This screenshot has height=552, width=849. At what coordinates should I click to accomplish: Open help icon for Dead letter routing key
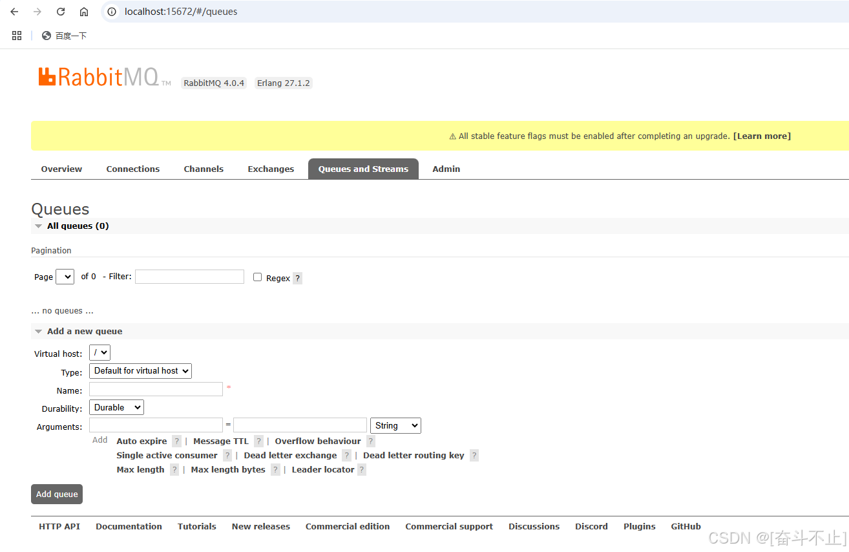(x=474, y=456)
